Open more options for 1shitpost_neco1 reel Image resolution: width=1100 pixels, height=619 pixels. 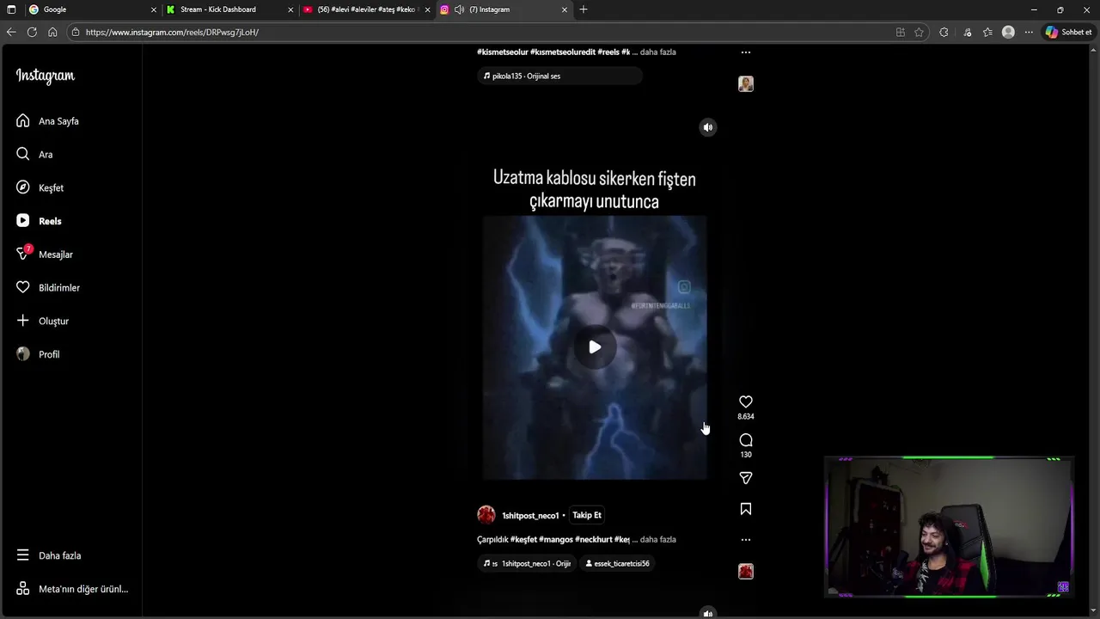[x=746, y=540]
